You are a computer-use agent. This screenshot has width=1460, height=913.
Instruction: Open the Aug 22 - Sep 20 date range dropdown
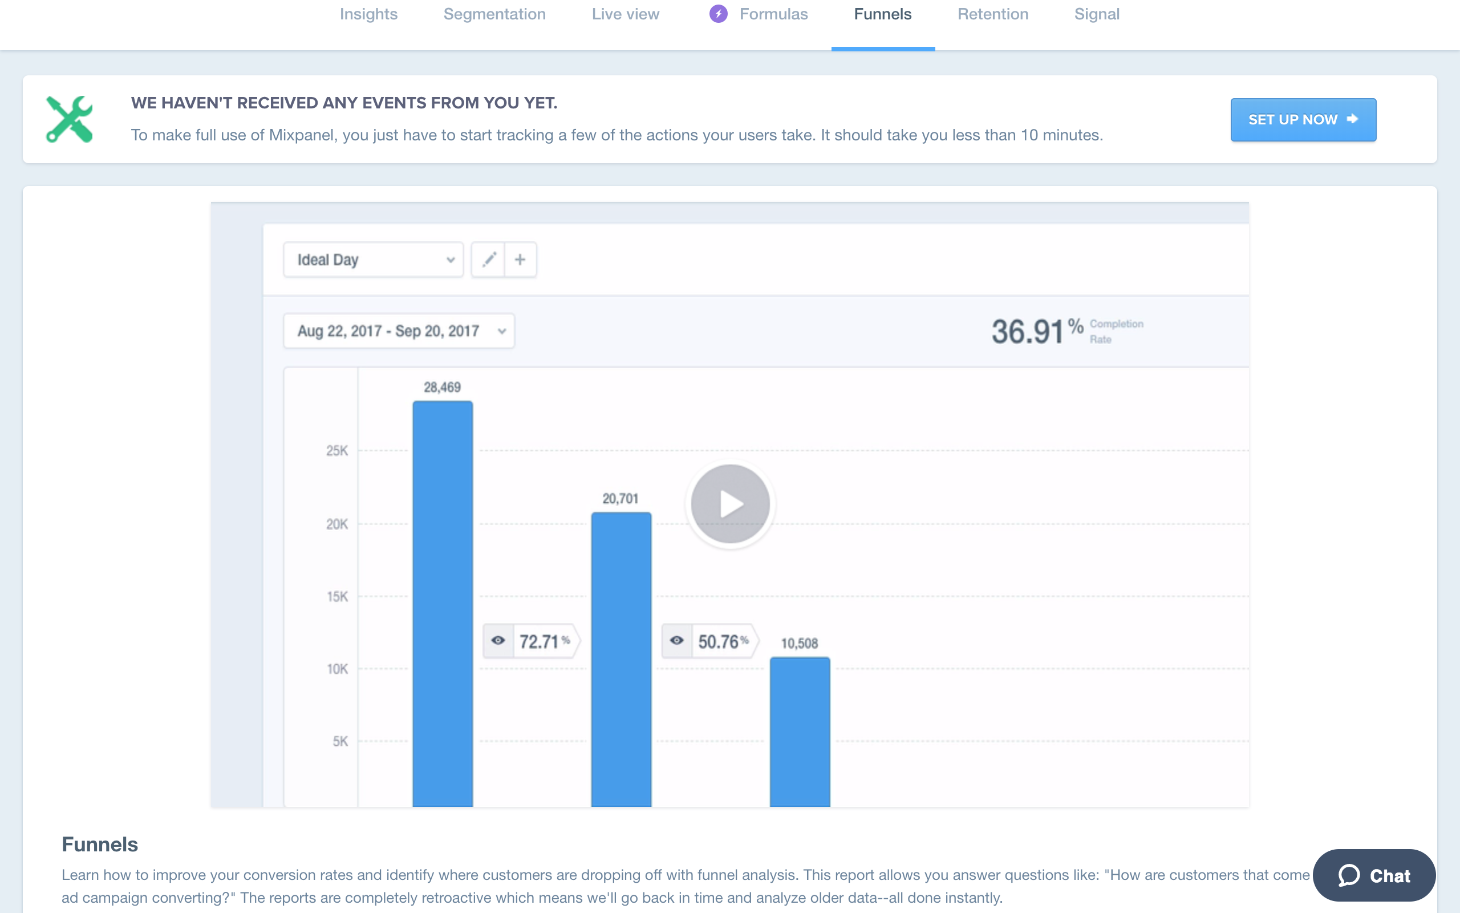[399, 331]
